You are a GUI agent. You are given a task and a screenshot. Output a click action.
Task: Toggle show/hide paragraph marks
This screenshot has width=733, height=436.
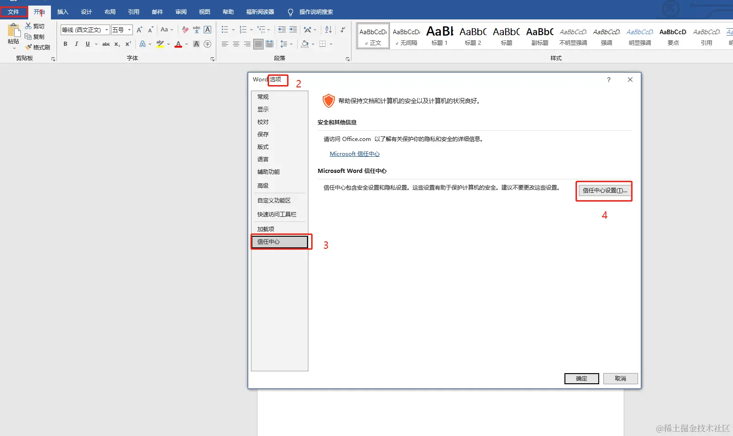click(343, 30)
